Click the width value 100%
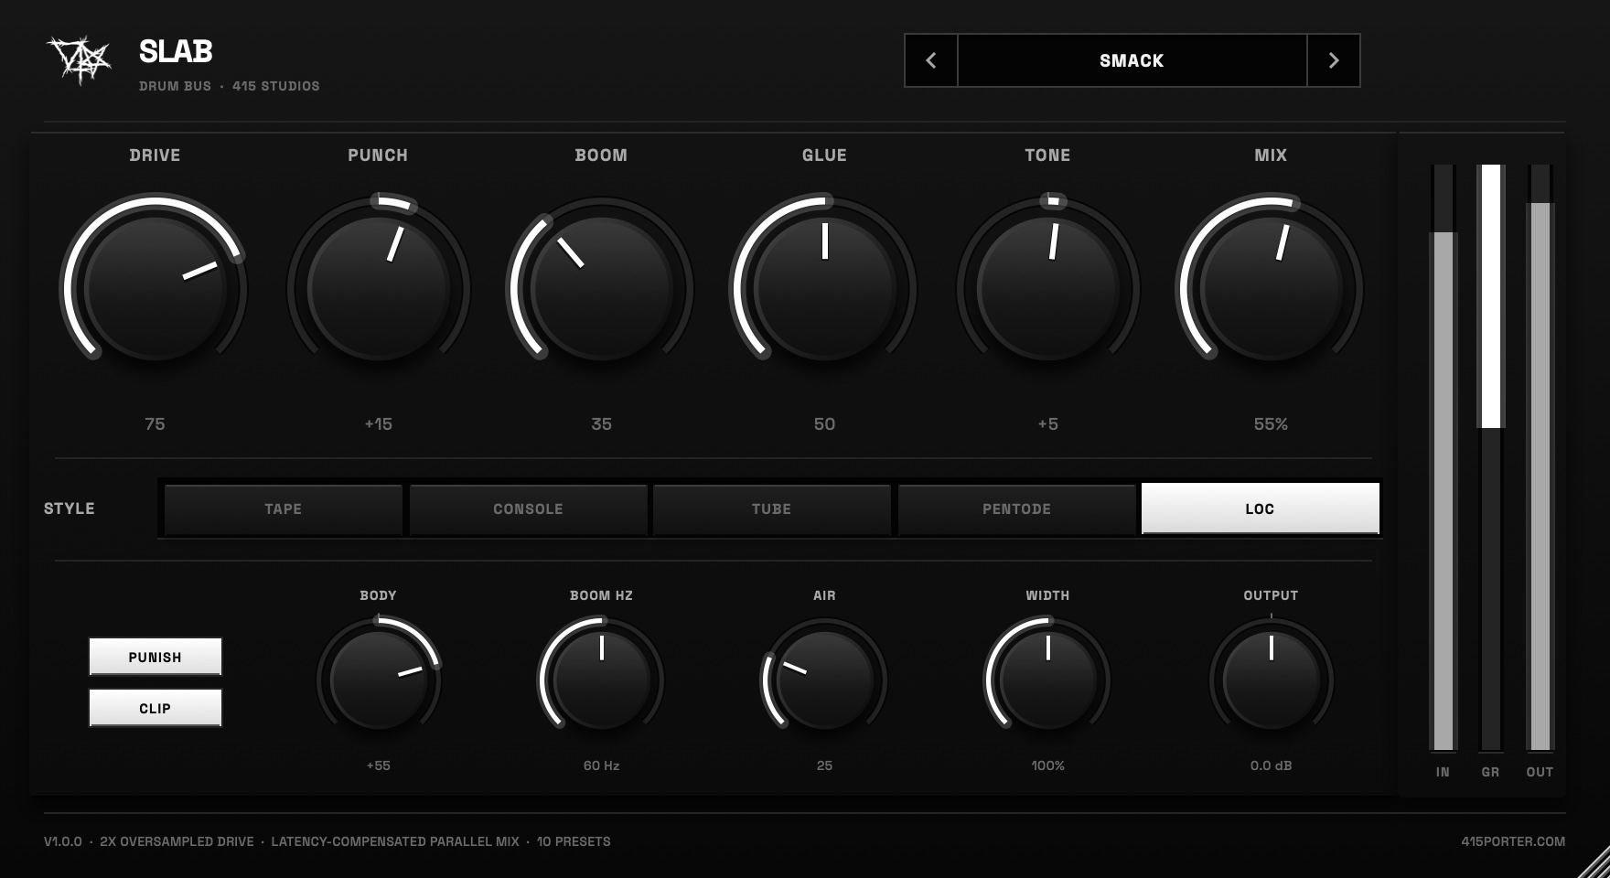 click(x=1047, y=766)
